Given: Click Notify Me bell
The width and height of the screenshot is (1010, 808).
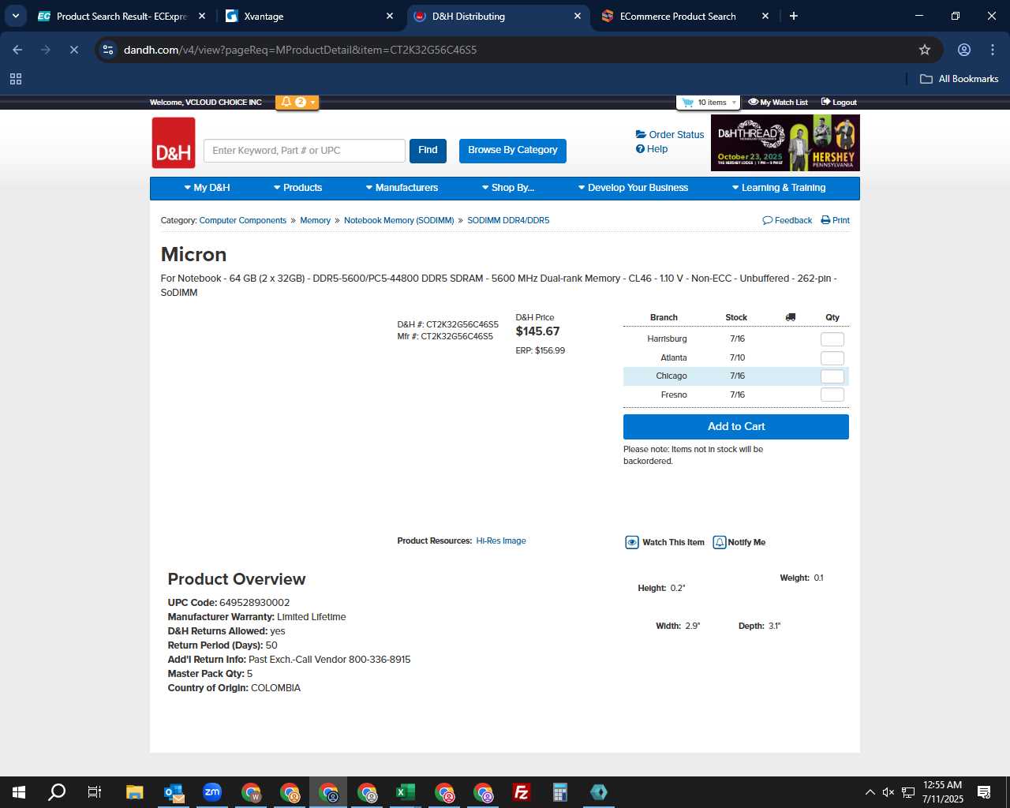Looking at the screenshot, I should click(739, 543).
